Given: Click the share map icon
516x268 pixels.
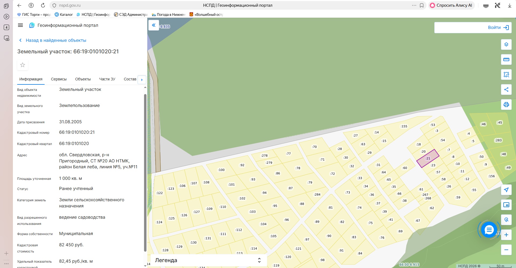Looking at the screenshot, I should (x=506, y=90).
